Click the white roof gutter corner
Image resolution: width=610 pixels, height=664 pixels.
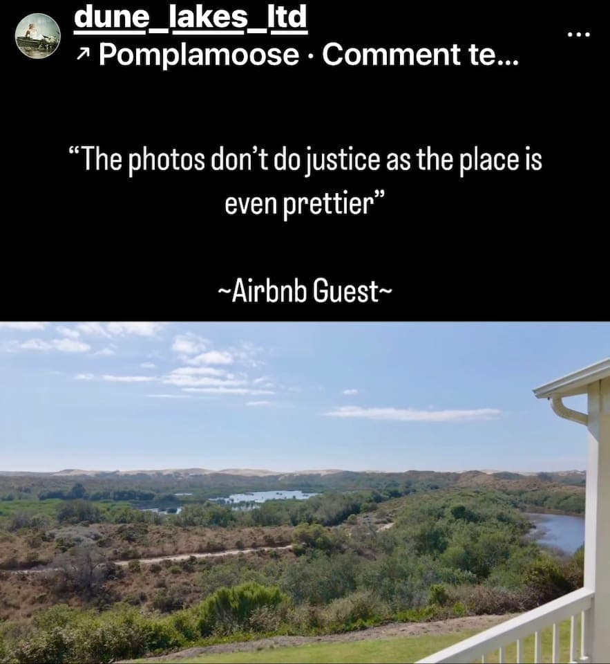pyautogui.click(x=566, y=403)
